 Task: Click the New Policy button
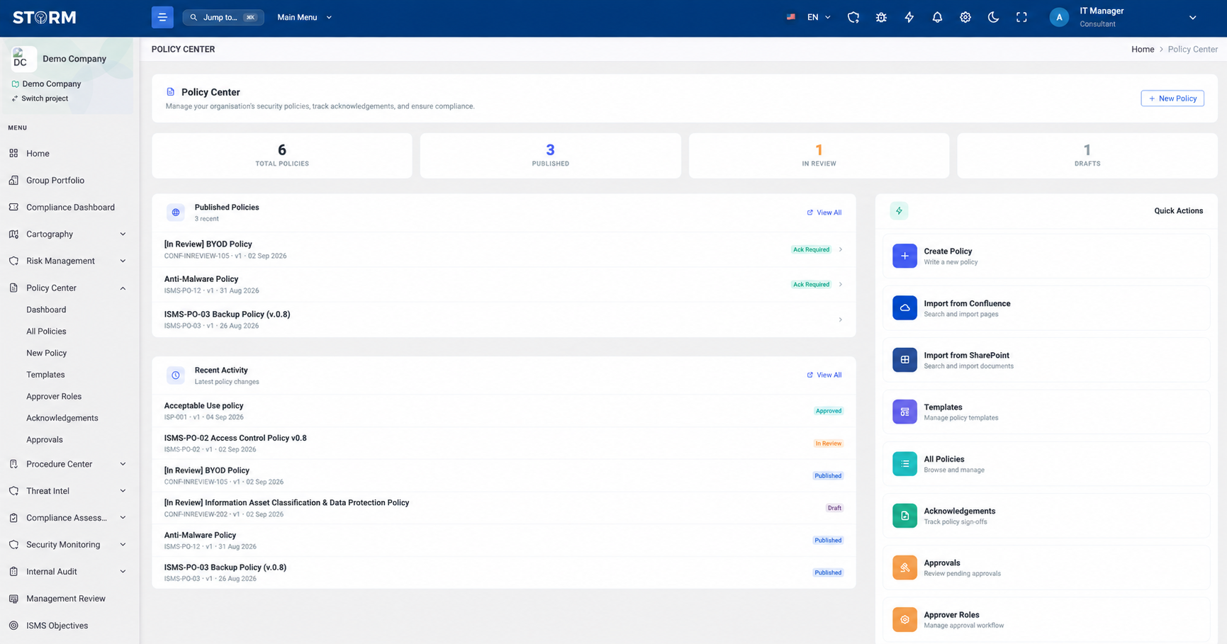pos(1172,98)
